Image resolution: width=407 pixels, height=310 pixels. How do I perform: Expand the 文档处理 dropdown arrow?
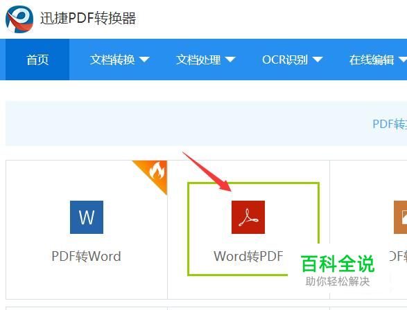230,60
